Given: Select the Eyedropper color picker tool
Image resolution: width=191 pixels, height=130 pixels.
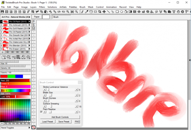Looking at the screenshot, I should (87, 12).
